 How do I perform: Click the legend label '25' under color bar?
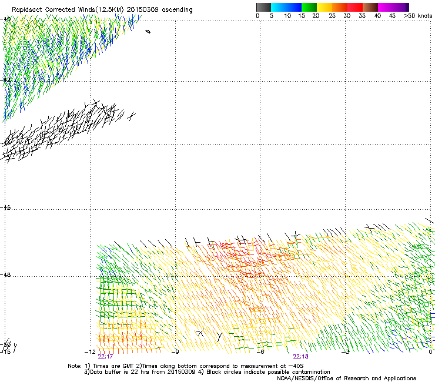click(x=332, y=16)
